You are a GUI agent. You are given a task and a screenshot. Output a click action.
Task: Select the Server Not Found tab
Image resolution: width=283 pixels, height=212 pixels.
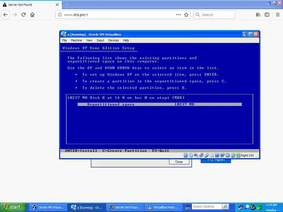click(31, 5)
